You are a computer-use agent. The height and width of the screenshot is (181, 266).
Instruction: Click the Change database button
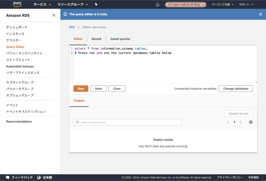236,88
